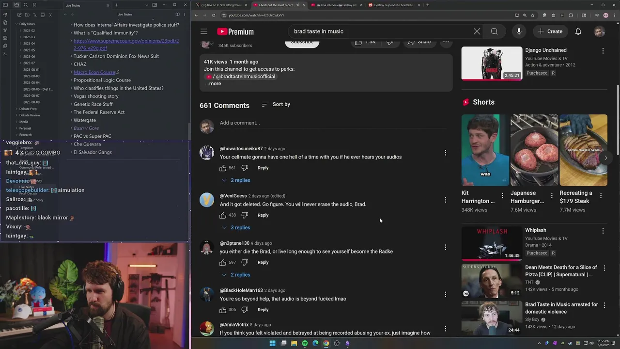Open options menu for @n3ptune130 comment
The image size is (620, 349).
tap(445, 247)
